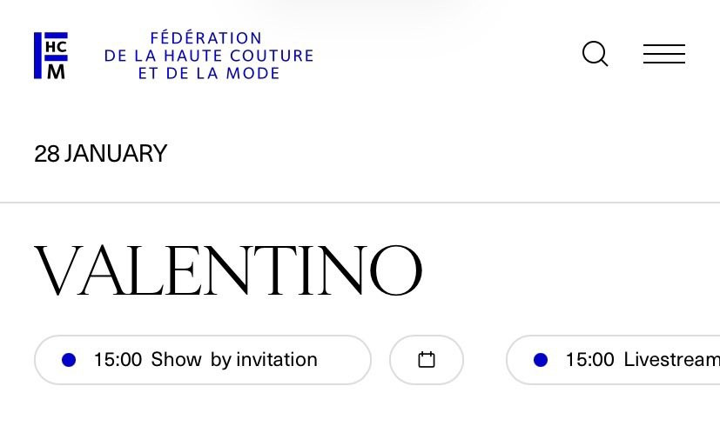Viewport: 720px width, 426px height.
Task: Click blue dot in Livestream pill
Action: pos(541,360)
